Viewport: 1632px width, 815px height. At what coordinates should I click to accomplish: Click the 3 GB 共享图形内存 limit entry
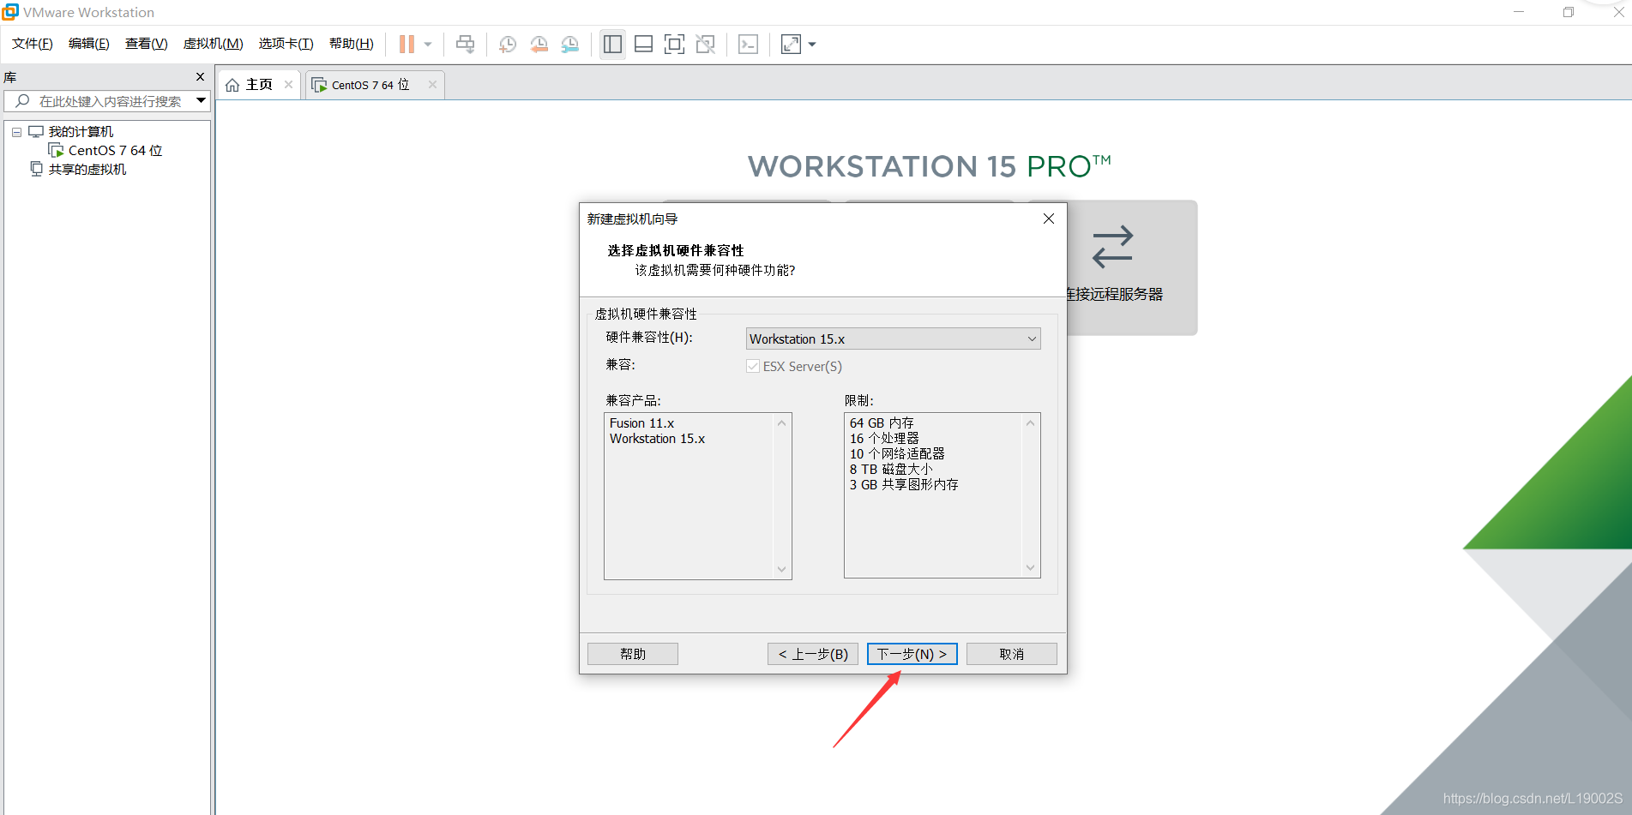tap(904, 485)
